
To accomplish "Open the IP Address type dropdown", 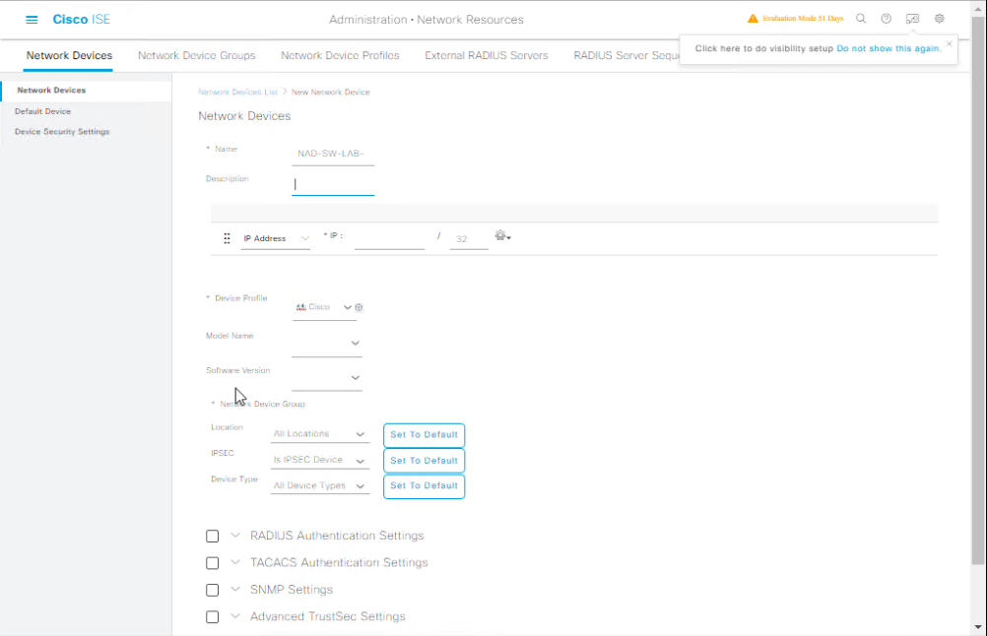I will 276,238.
